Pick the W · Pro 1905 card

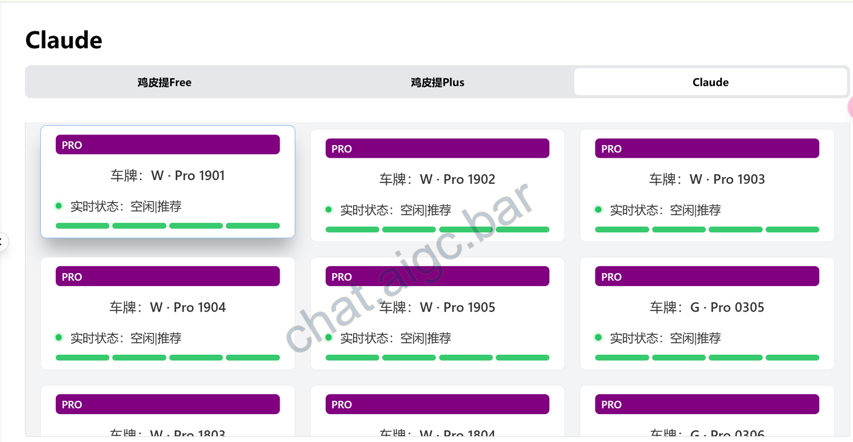click(437, 313)
